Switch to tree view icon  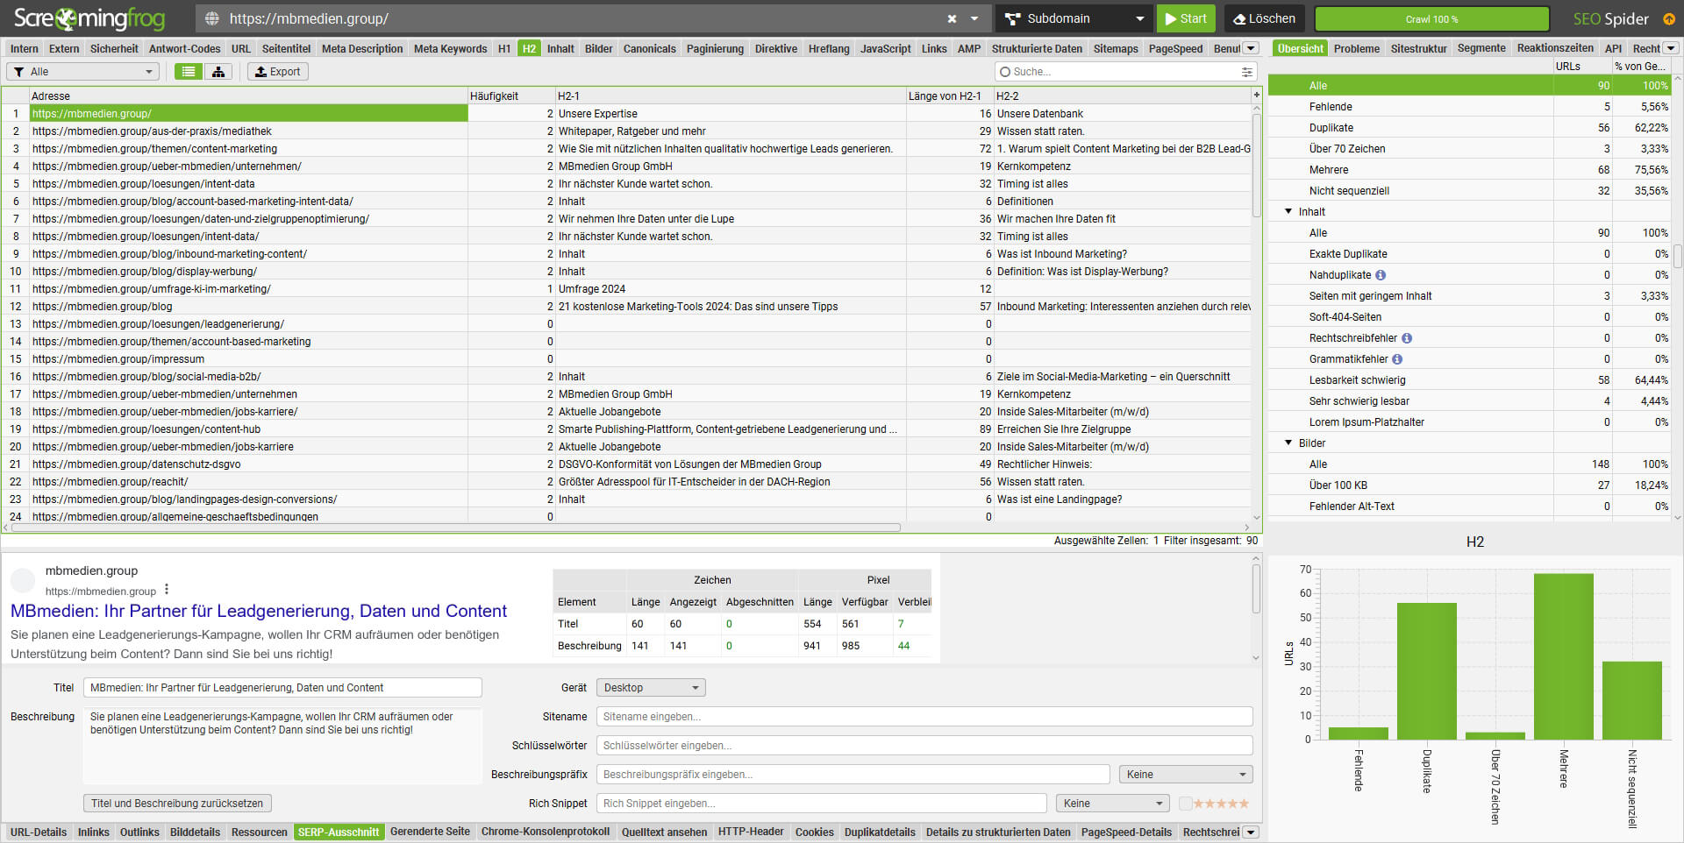[x=218, y=72]
